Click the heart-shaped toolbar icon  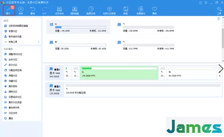point(154,9)
